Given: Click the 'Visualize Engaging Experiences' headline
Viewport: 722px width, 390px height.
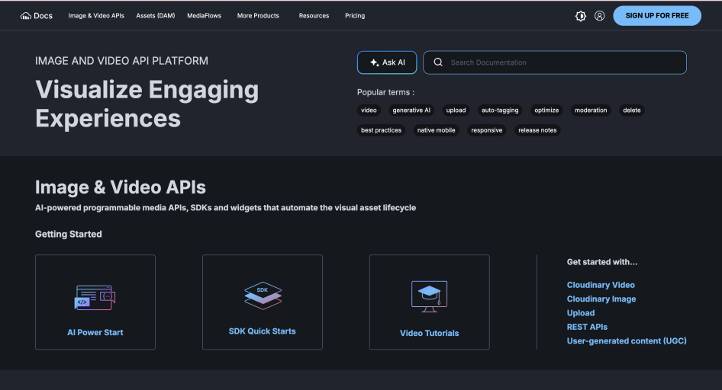Looking at the screenshot, I should tap(147, 104).
